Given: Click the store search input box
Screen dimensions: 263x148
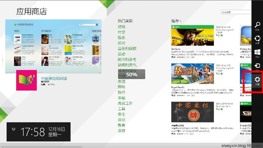Looking at the screenshot, I should [x=236, y=12].
